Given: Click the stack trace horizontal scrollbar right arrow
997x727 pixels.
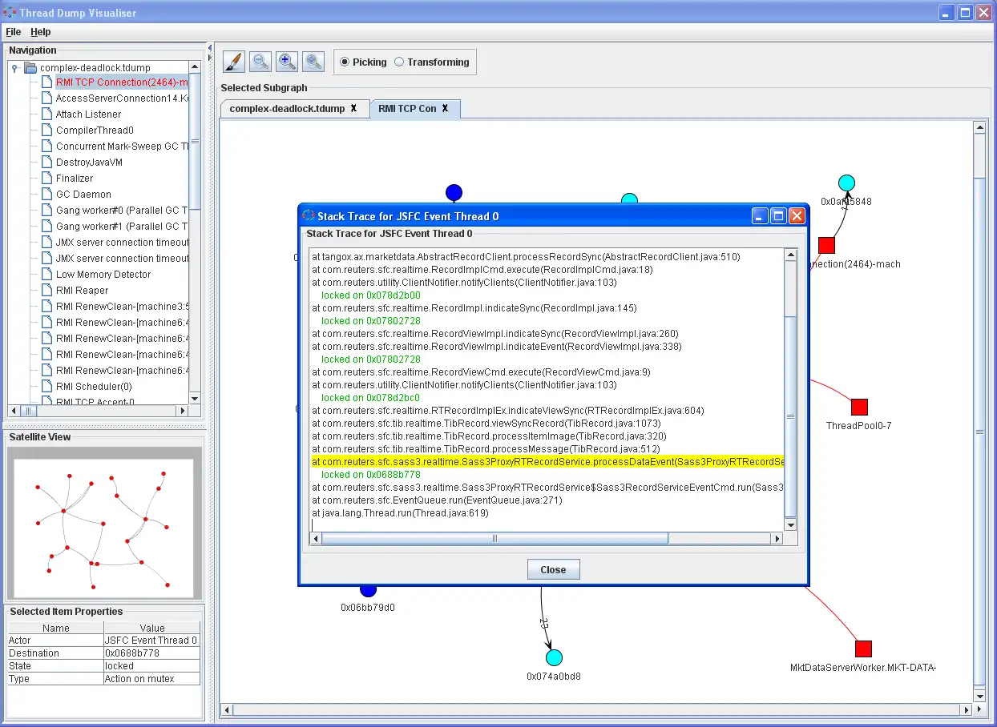Looking at the screenshot, I should click(777, 539).
